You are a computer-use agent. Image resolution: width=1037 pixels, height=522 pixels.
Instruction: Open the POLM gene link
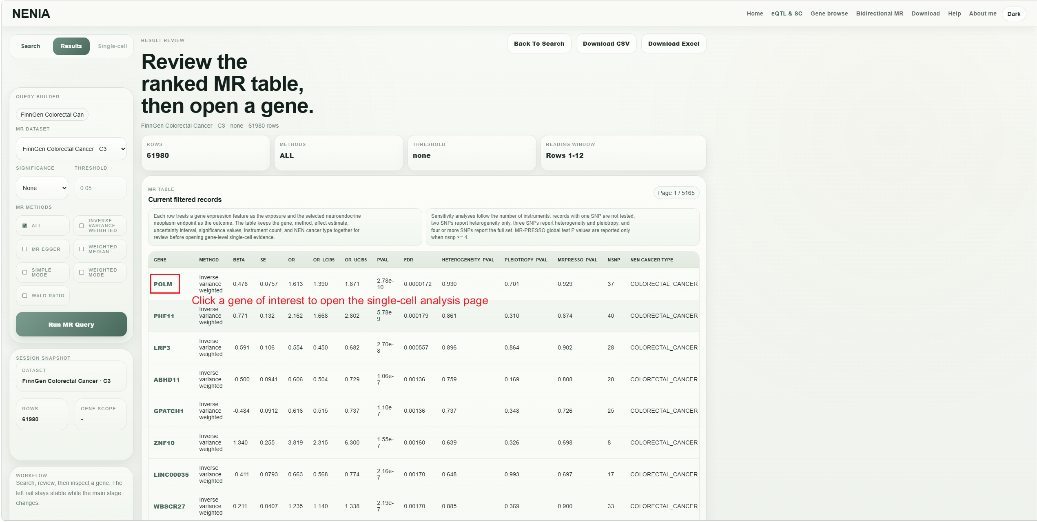point(163,284)
